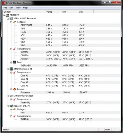This screenshot has width=123, height=133.
Task: Collapse the motherboard Temperatures group
Action: point(11,49)
